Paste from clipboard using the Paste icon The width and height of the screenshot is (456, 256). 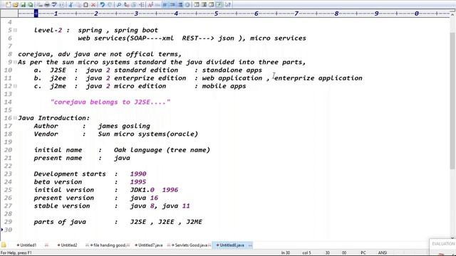(85, 5)
